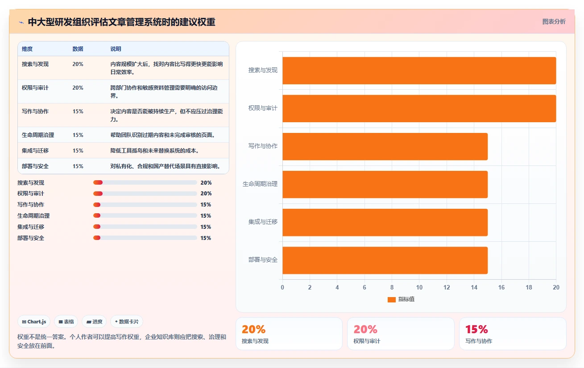
Task: Click the 20% value in 搜索与发现 table row
Action: pos(78,64)
